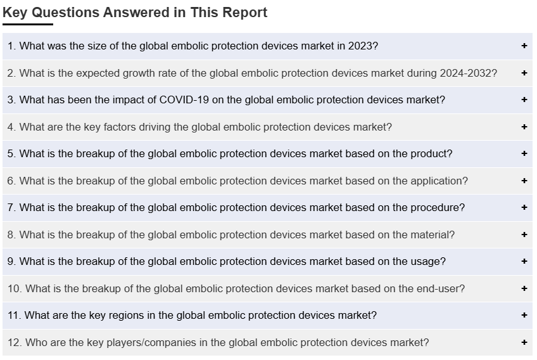Open question 11 about key regions
Image resolution: width=537 pixels, height=360 pixels.
coord(192,316)
